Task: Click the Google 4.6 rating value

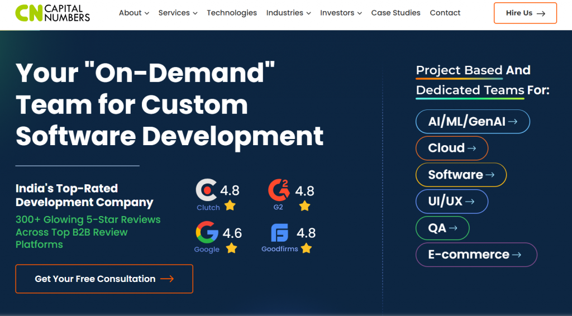Action: [x=232, y=233]
